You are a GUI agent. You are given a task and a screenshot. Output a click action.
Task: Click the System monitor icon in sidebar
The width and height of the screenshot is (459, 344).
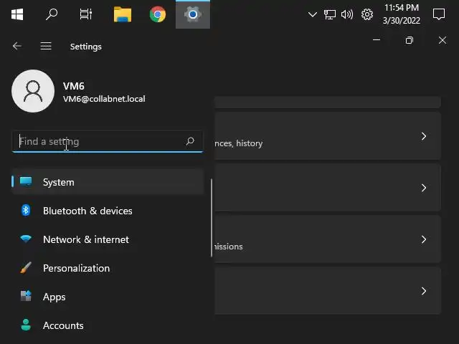click(26, 182)
